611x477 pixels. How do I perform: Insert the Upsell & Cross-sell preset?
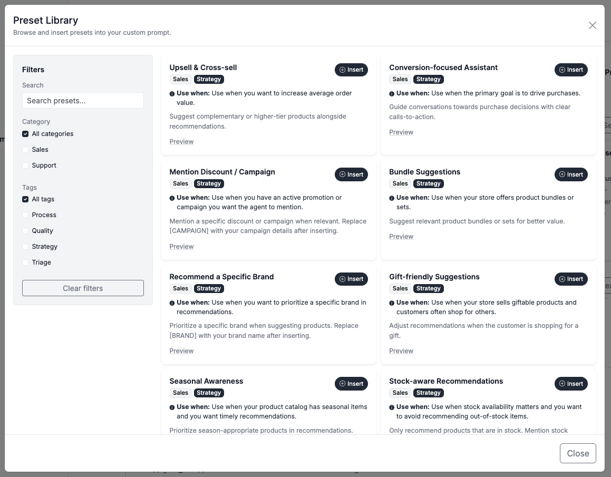351,70
